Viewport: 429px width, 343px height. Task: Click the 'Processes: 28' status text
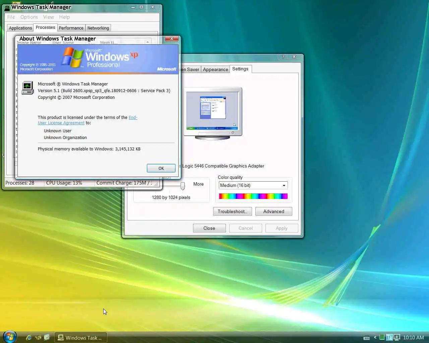click(x=20, y=183)
